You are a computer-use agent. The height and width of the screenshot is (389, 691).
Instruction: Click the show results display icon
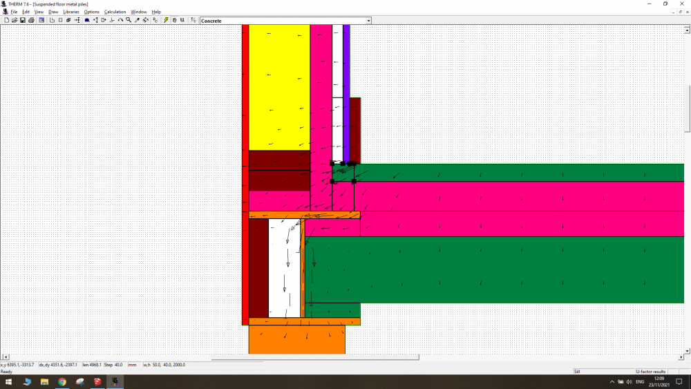click(x=175, y=20)
